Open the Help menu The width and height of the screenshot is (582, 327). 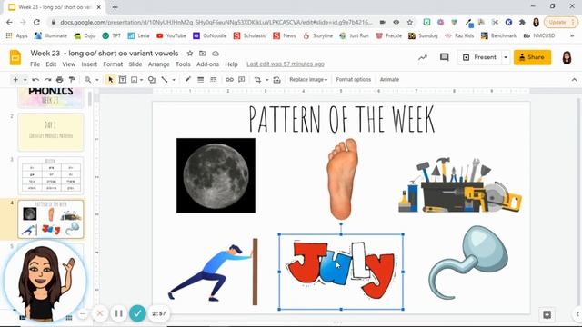[x=231, y=64]
